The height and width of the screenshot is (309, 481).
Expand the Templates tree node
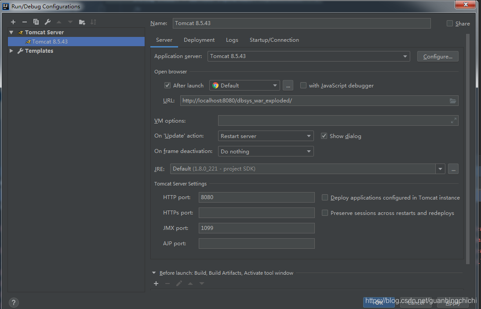(x=11, y=51)
